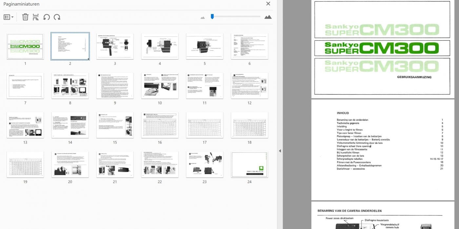Click the print pages icon

click(36, 17)
